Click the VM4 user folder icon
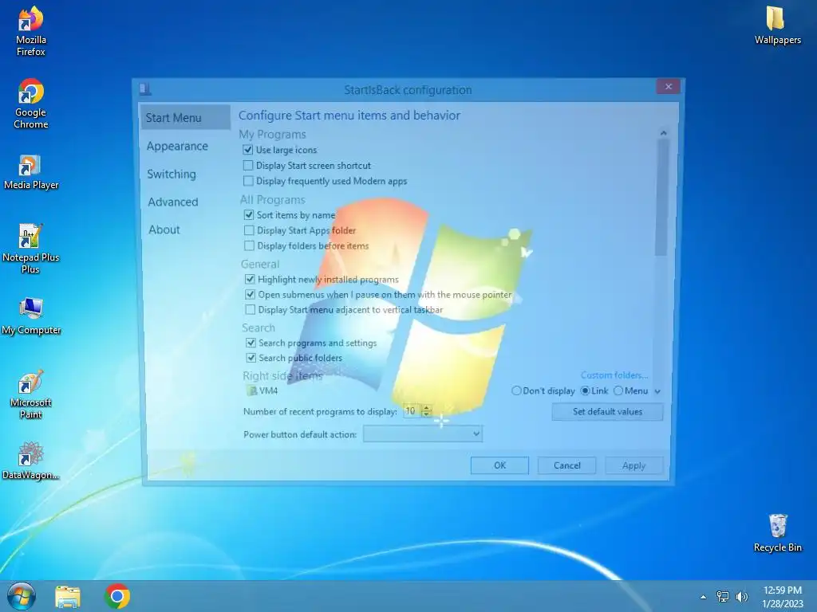The height and width of the screenshot is (612, 817). coord(252,390)
